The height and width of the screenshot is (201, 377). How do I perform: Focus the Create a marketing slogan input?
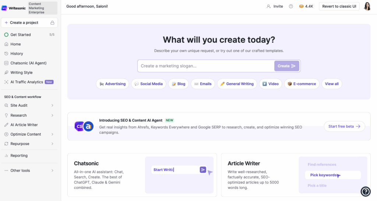pyautogui.click(x=206, y=66)
